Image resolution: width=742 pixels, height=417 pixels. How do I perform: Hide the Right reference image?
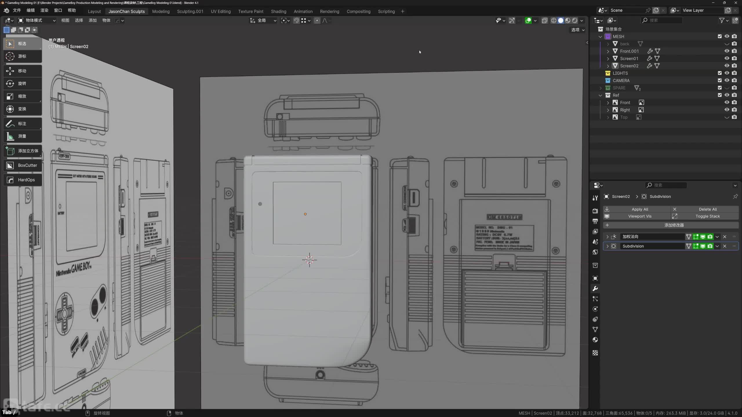(727, 110)
